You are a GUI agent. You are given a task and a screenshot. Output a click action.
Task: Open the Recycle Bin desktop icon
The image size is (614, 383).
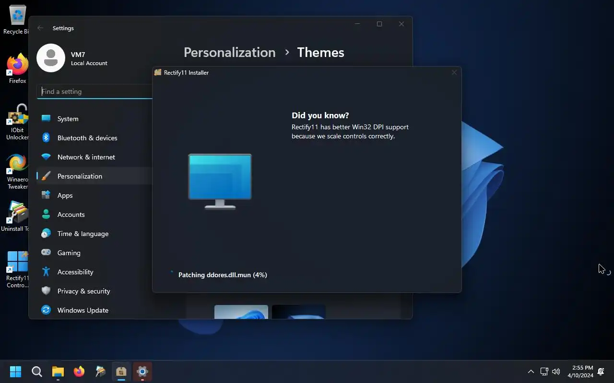tap(17, 20)
